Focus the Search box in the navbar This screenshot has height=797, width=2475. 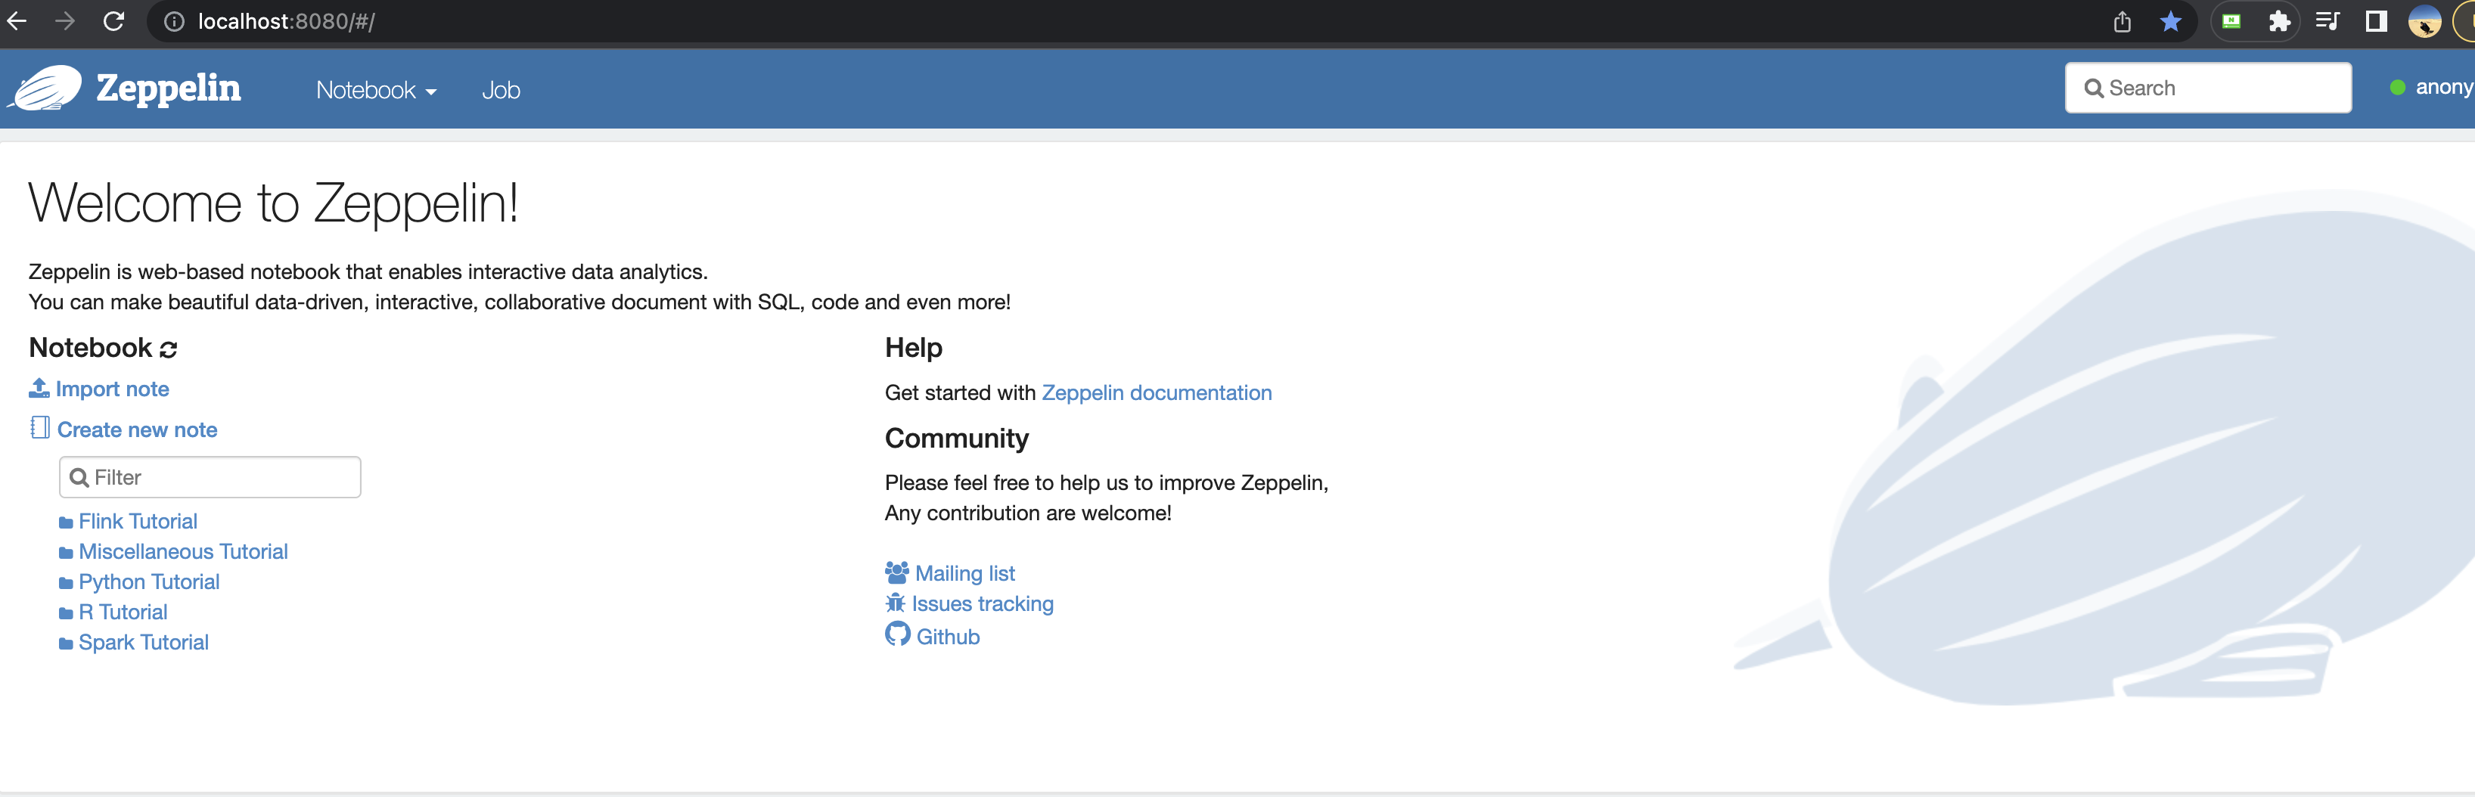(2208, 88)
